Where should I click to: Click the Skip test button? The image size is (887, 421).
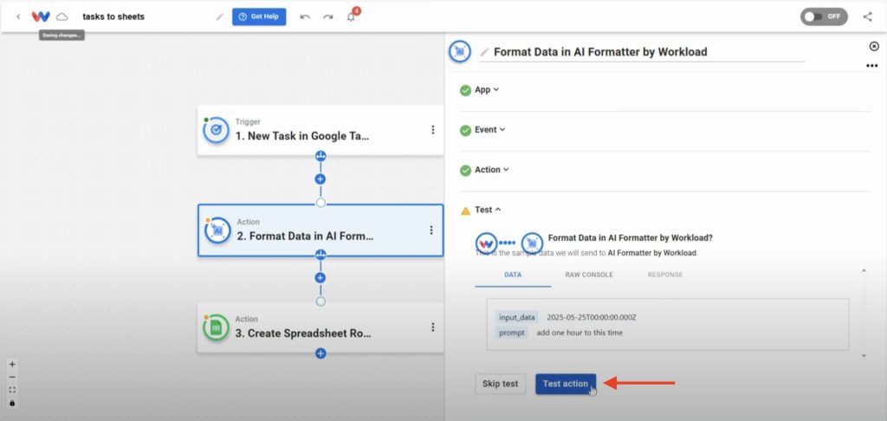click(x=500, y=384)
